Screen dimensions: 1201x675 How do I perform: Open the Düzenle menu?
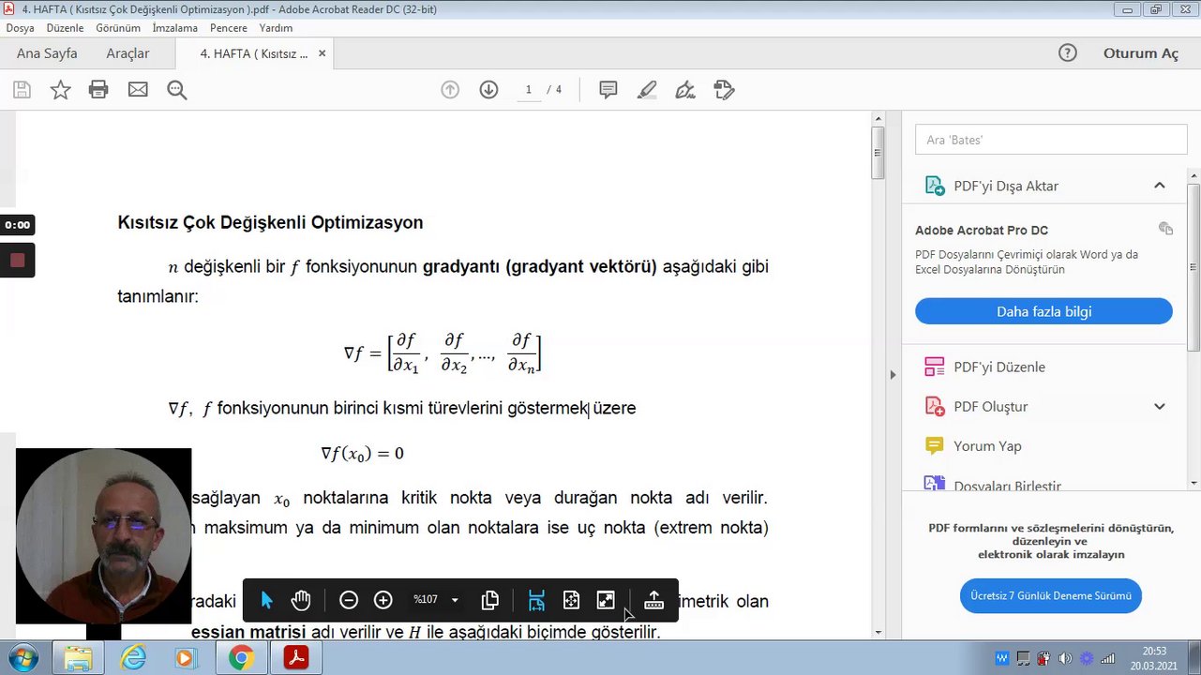pos(65,28)
